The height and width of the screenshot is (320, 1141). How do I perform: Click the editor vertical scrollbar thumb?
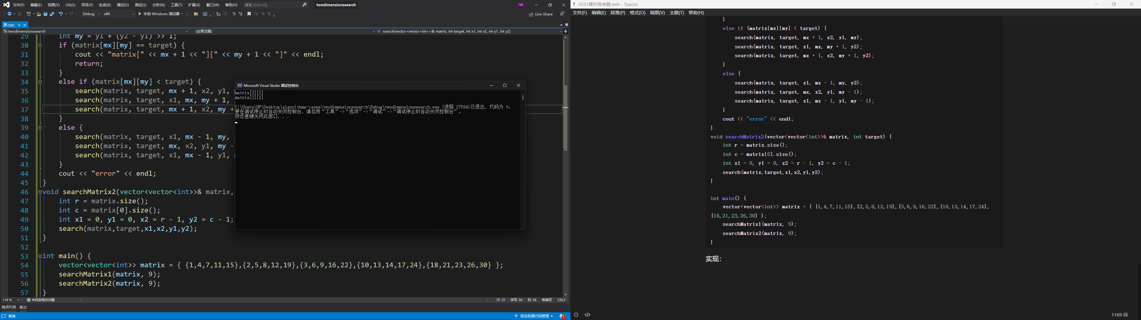tap(566, 118)
